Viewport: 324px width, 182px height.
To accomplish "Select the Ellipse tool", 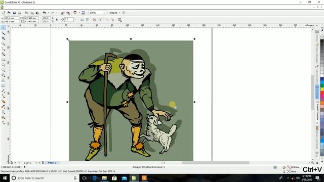I will tap(3, 65).
